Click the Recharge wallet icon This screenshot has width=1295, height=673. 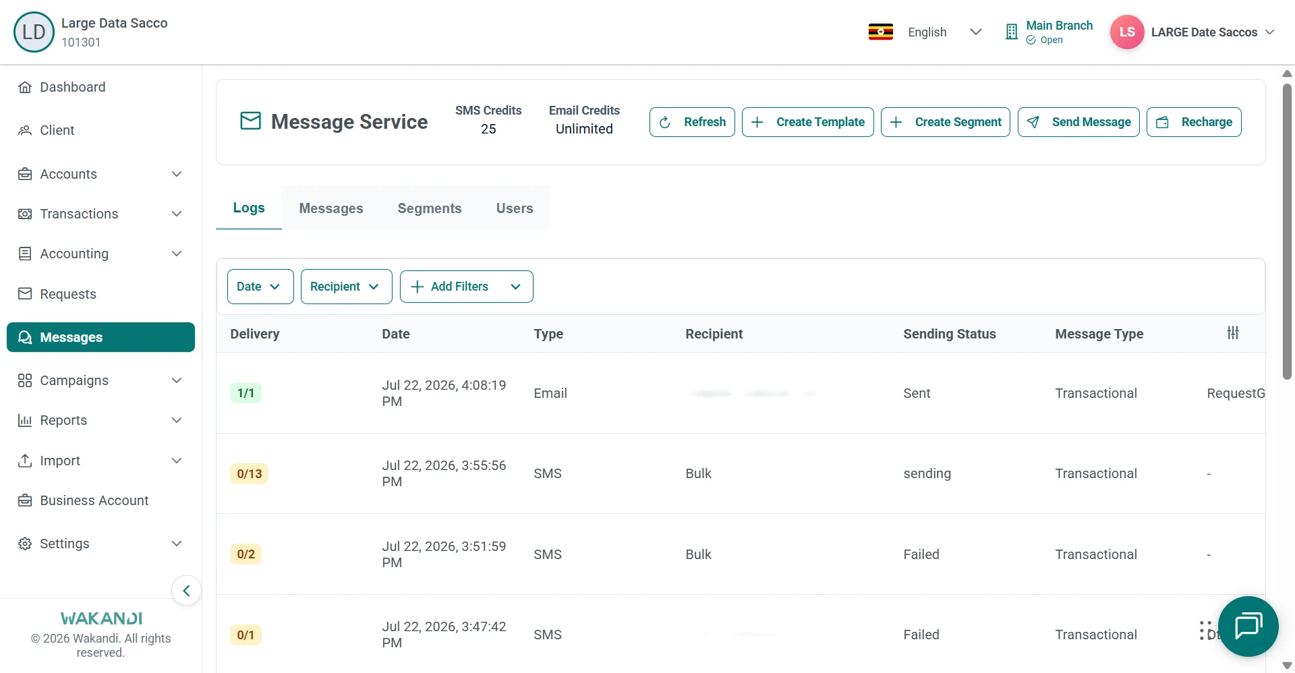pos(1162,122)
